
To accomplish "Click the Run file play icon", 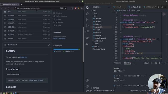I will coord(158,7).
